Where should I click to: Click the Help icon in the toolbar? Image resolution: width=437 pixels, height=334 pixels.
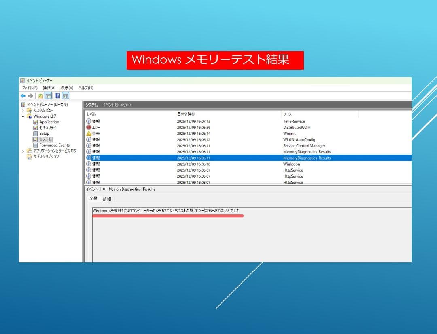point(57,96)
